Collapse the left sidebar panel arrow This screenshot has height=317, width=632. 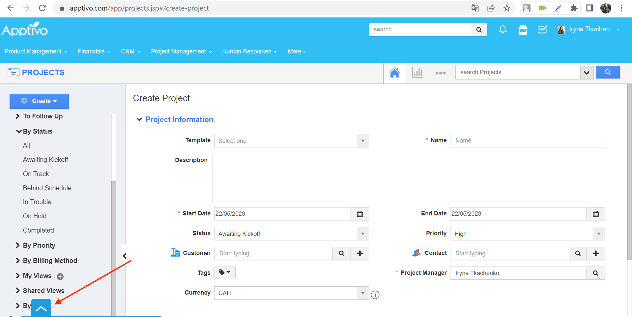(125, 256)
